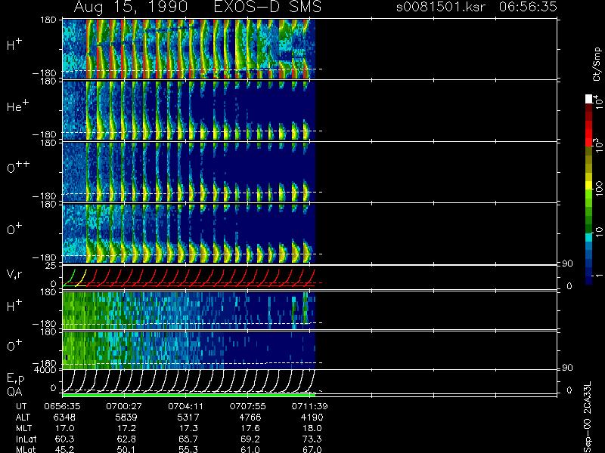Click the 'ALT' row label
The width and height of the screenshot is (605, 453).
23,418
